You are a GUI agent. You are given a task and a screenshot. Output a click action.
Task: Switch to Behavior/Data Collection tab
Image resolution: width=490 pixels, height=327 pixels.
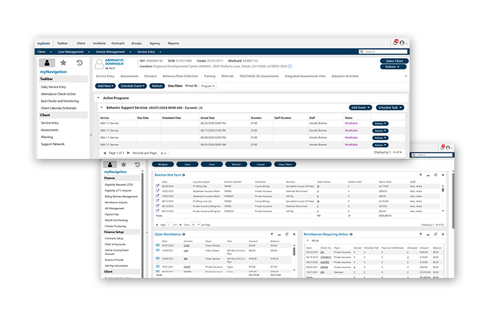(x=180, y=76)
